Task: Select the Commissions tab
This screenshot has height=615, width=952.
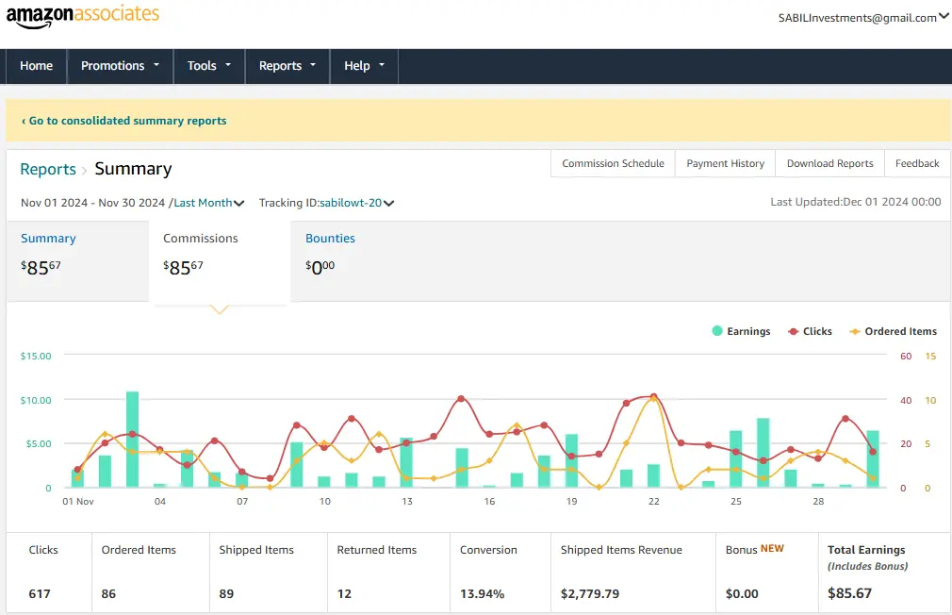Action: pos(220,260)
